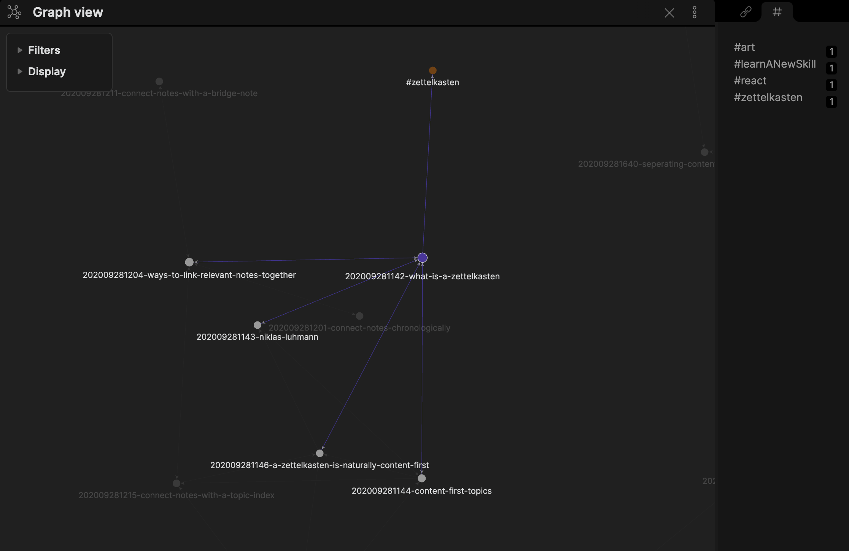
Task: Switch to the backlinks link tab
Action: click(746, 12)
